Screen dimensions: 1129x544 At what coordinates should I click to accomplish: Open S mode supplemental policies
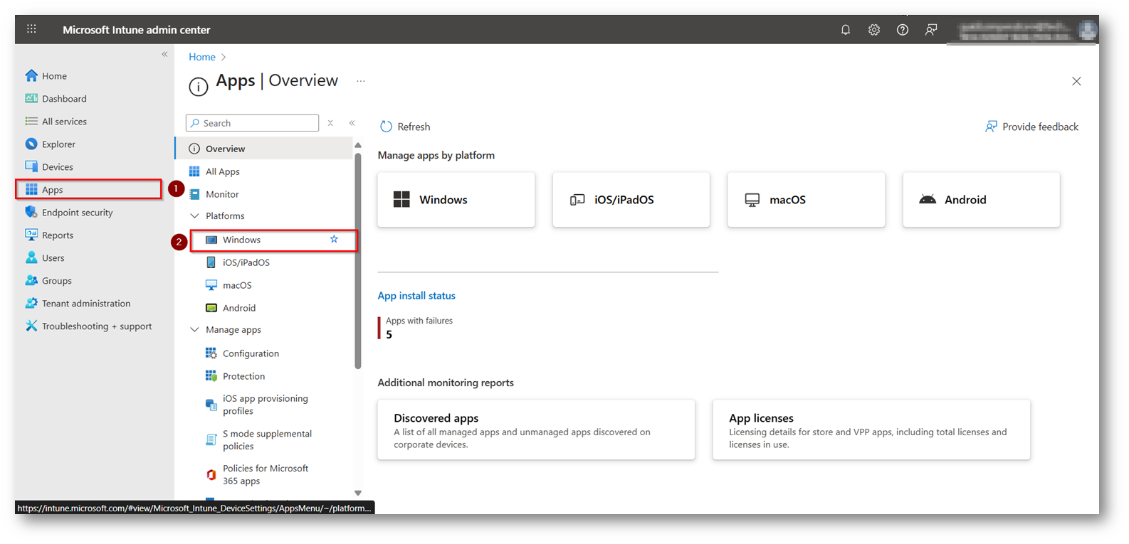pyautogui.click(x=267, y=439)
